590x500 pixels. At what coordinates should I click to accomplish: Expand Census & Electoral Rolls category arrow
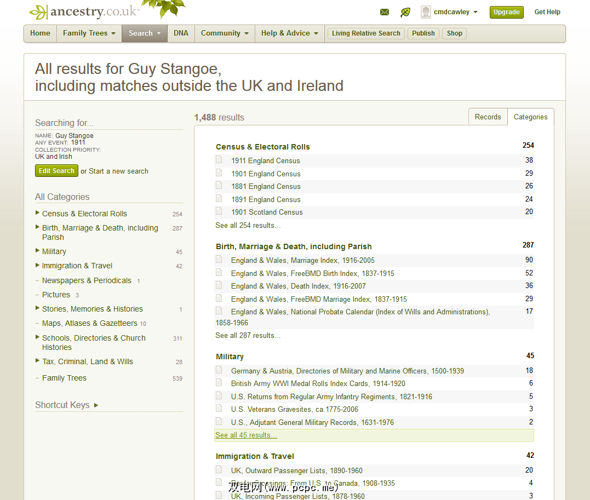click(37, 213)
